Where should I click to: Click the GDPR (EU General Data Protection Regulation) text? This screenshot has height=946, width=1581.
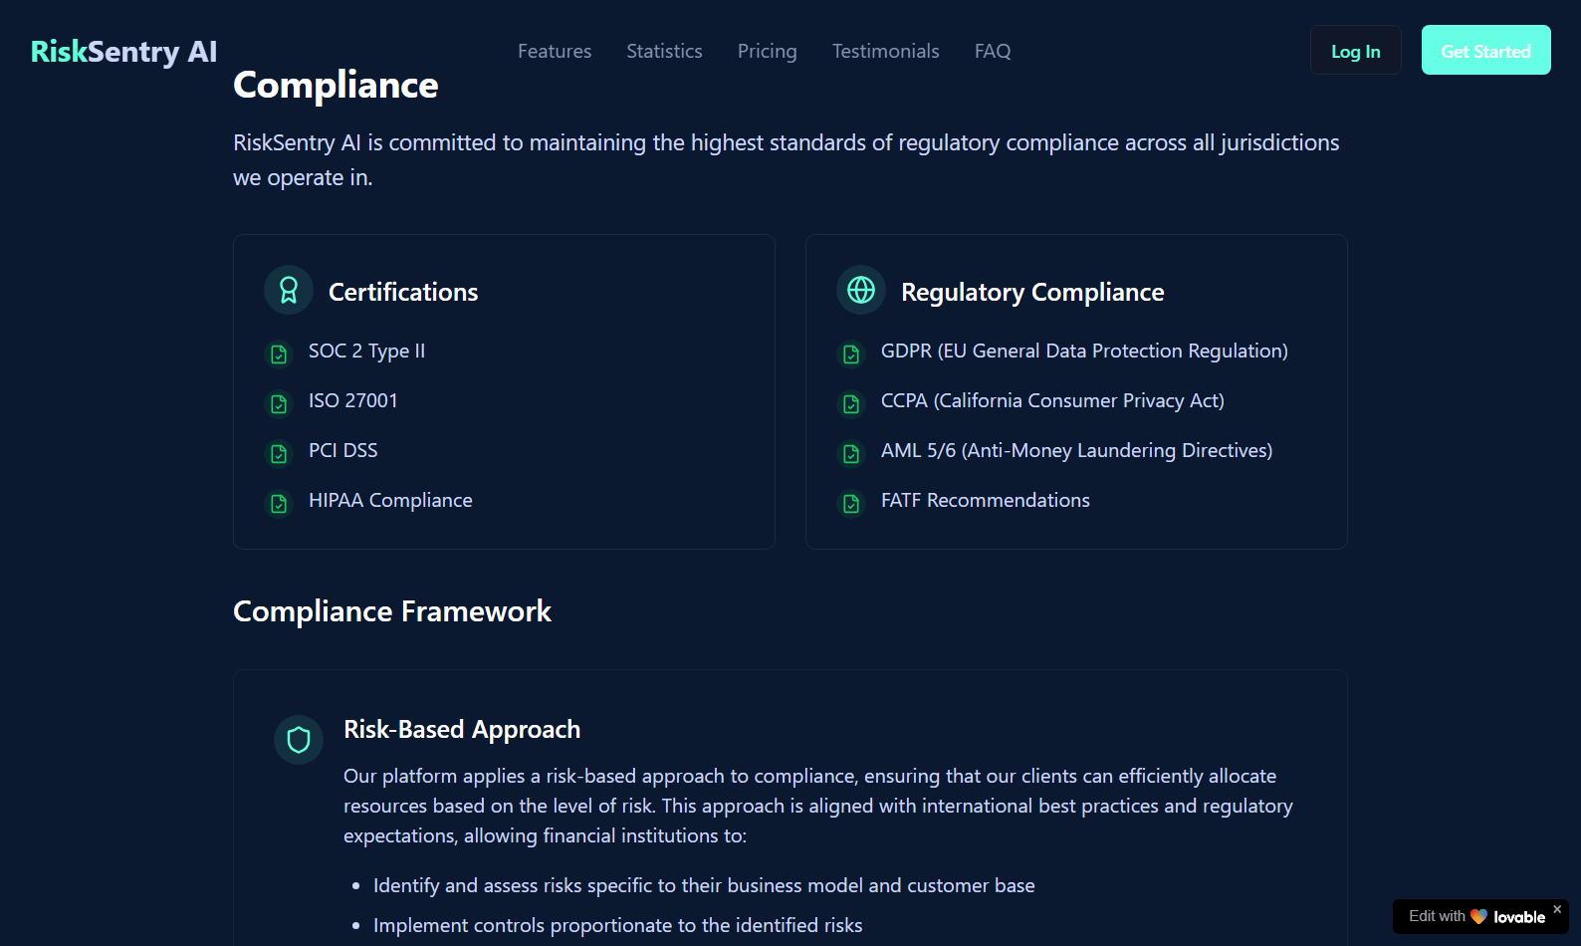click(1084, 351)
